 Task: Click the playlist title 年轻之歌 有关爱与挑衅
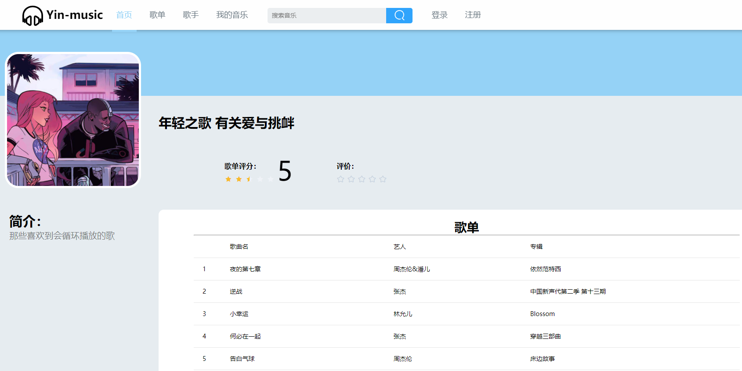pos(226,123)
